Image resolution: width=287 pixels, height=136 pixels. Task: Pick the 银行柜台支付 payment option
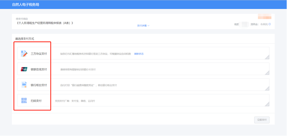[143, 84]
